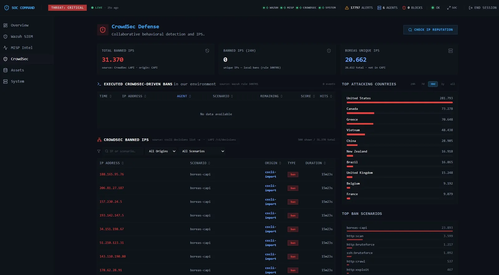Toggle the LIVE refresh indicator

pos(97,8)
